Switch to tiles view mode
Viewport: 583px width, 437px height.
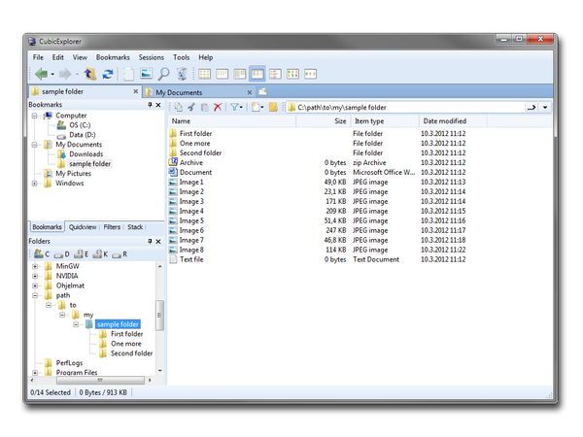tap(275, 74)
